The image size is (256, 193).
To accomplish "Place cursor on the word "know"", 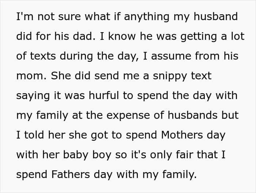I will pos(122,36).
